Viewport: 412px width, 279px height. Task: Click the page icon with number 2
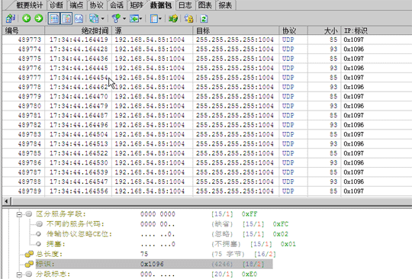click(x=204, y=18)
